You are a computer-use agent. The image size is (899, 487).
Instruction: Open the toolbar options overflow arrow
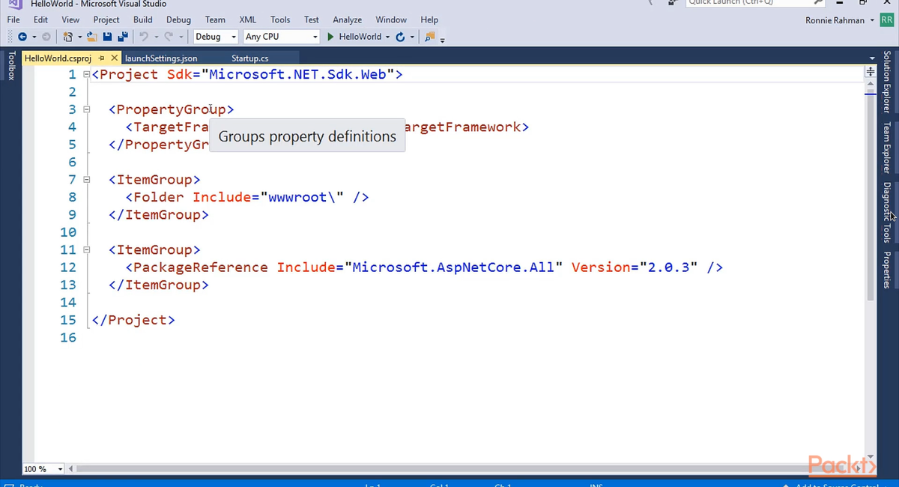tap(442, 40)
